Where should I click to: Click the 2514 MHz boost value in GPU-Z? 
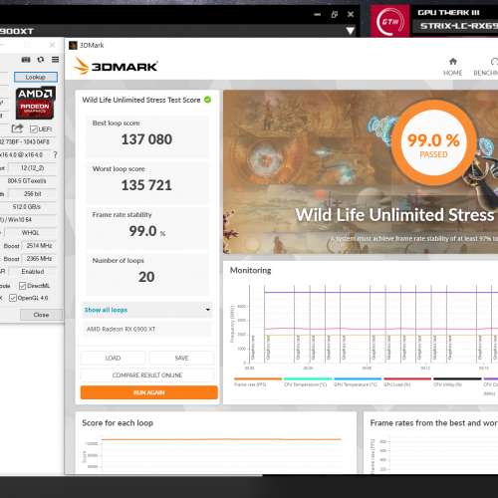[x=39, y=246]
